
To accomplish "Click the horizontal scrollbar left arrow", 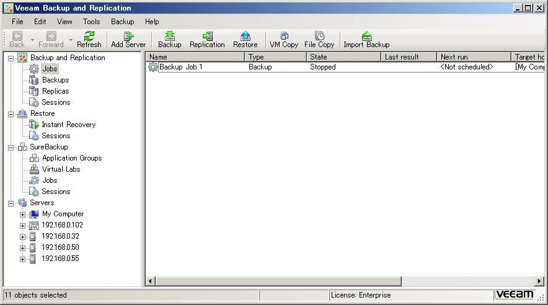I will (151, 281).
